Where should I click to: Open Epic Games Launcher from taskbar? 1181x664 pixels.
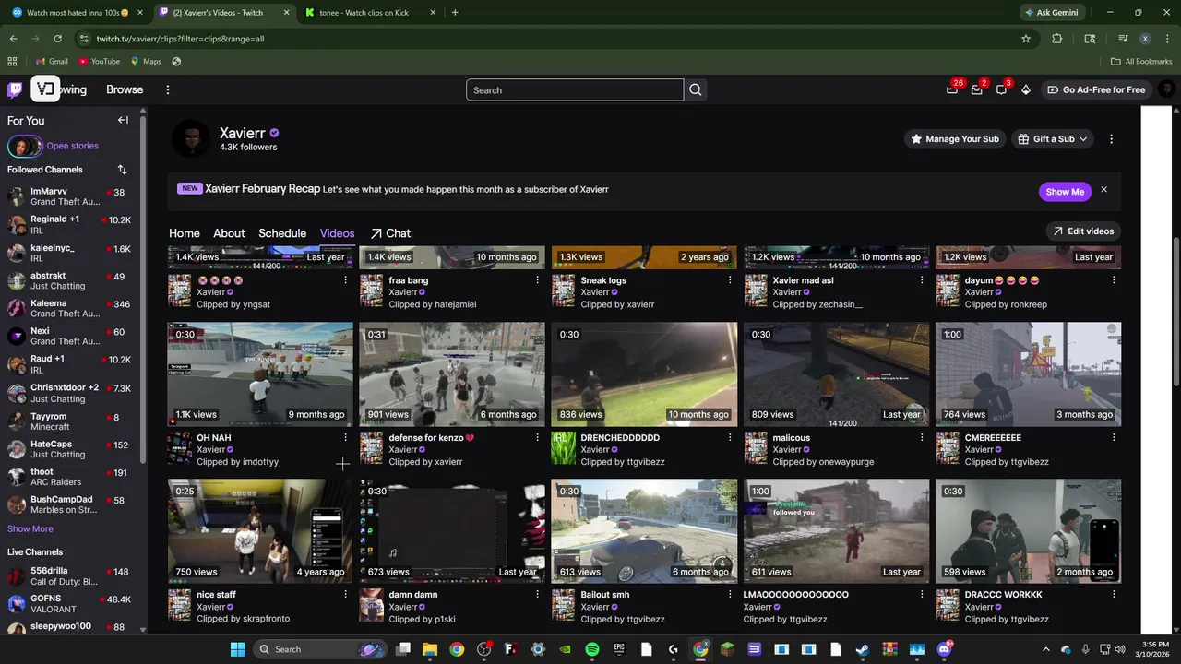coord(619,649)
